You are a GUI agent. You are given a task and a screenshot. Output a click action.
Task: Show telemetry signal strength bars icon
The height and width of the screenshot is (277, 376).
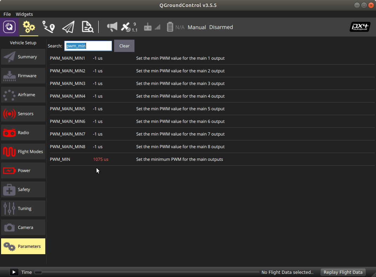[158, 27]
